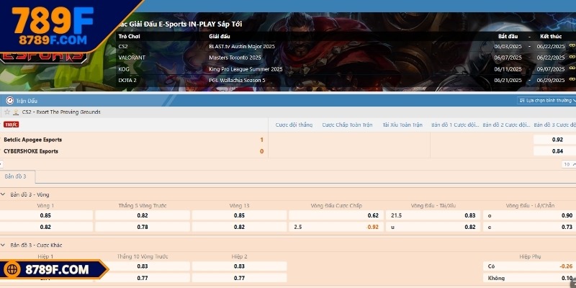Image resolution: width=576 pixels, height=288 pixels.
Task: Open the Lựa chọn bình thường dropdown
Action: pyautogui.click(x=546, y=100)
